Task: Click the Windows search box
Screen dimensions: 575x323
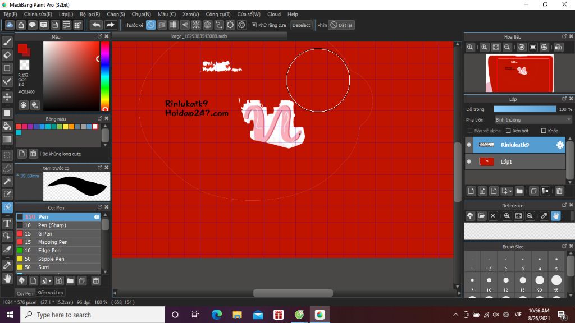Action: click(93, 315)
